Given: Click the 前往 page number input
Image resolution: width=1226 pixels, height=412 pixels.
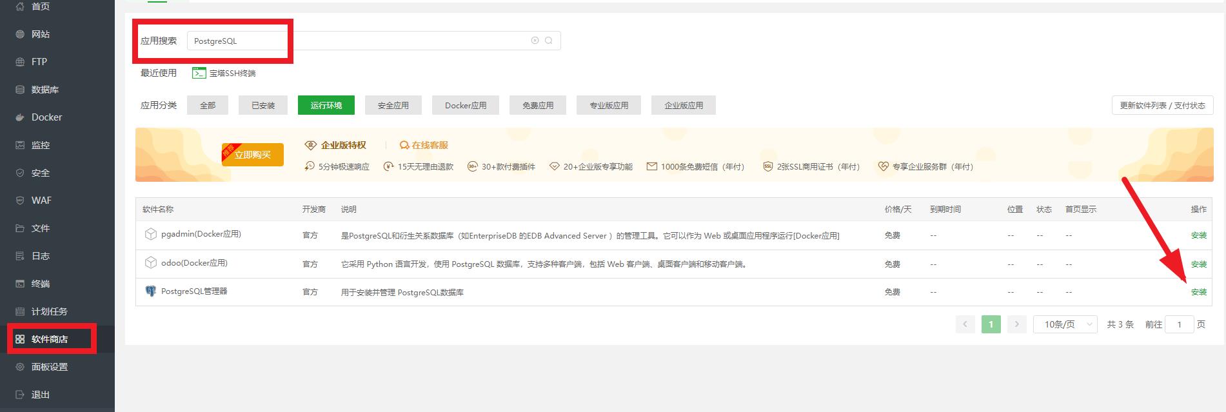Looking at the screenshot, I should (1180, 324).
